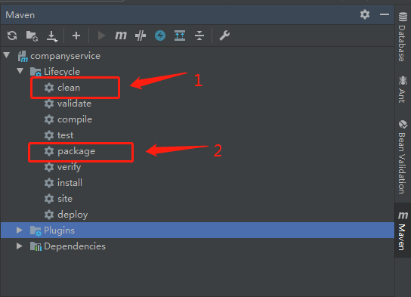Click the companyservice Maven module icon
The height and width of the screenshot is (297, 411).
[x=23, y=56]
